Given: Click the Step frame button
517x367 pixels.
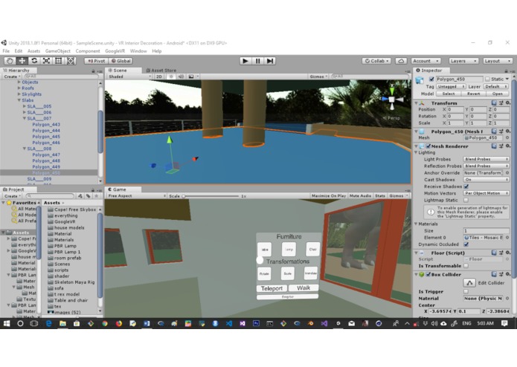Looking at the screenshot, I should (270, 61).
